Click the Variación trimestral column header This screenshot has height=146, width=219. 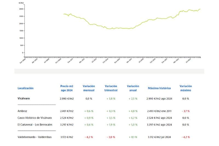111,88
